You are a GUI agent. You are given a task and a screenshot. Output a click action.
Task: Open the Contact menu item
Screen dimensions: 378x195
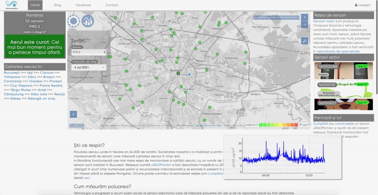112,5
